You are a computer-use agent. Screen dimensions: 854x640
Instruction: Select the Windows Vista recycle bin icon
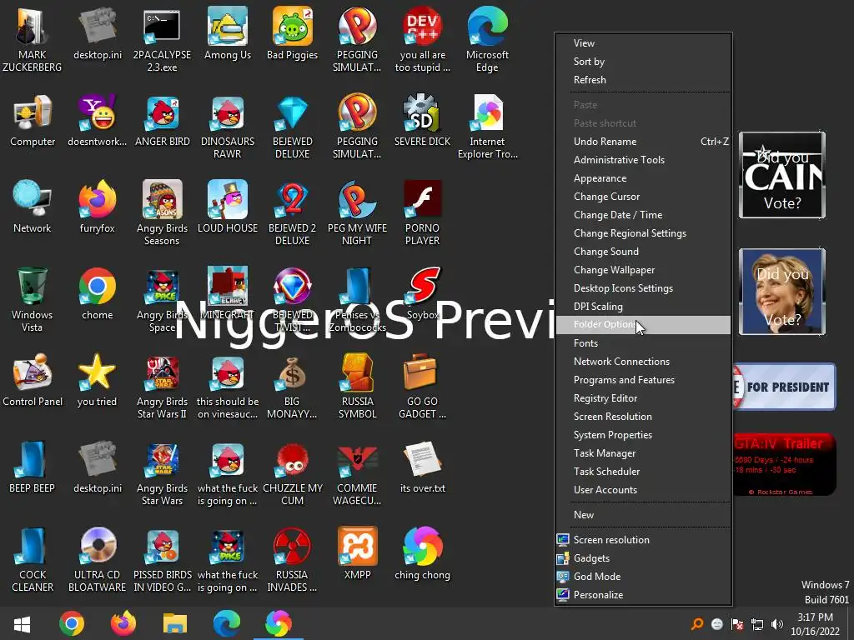tap(33, 299)
